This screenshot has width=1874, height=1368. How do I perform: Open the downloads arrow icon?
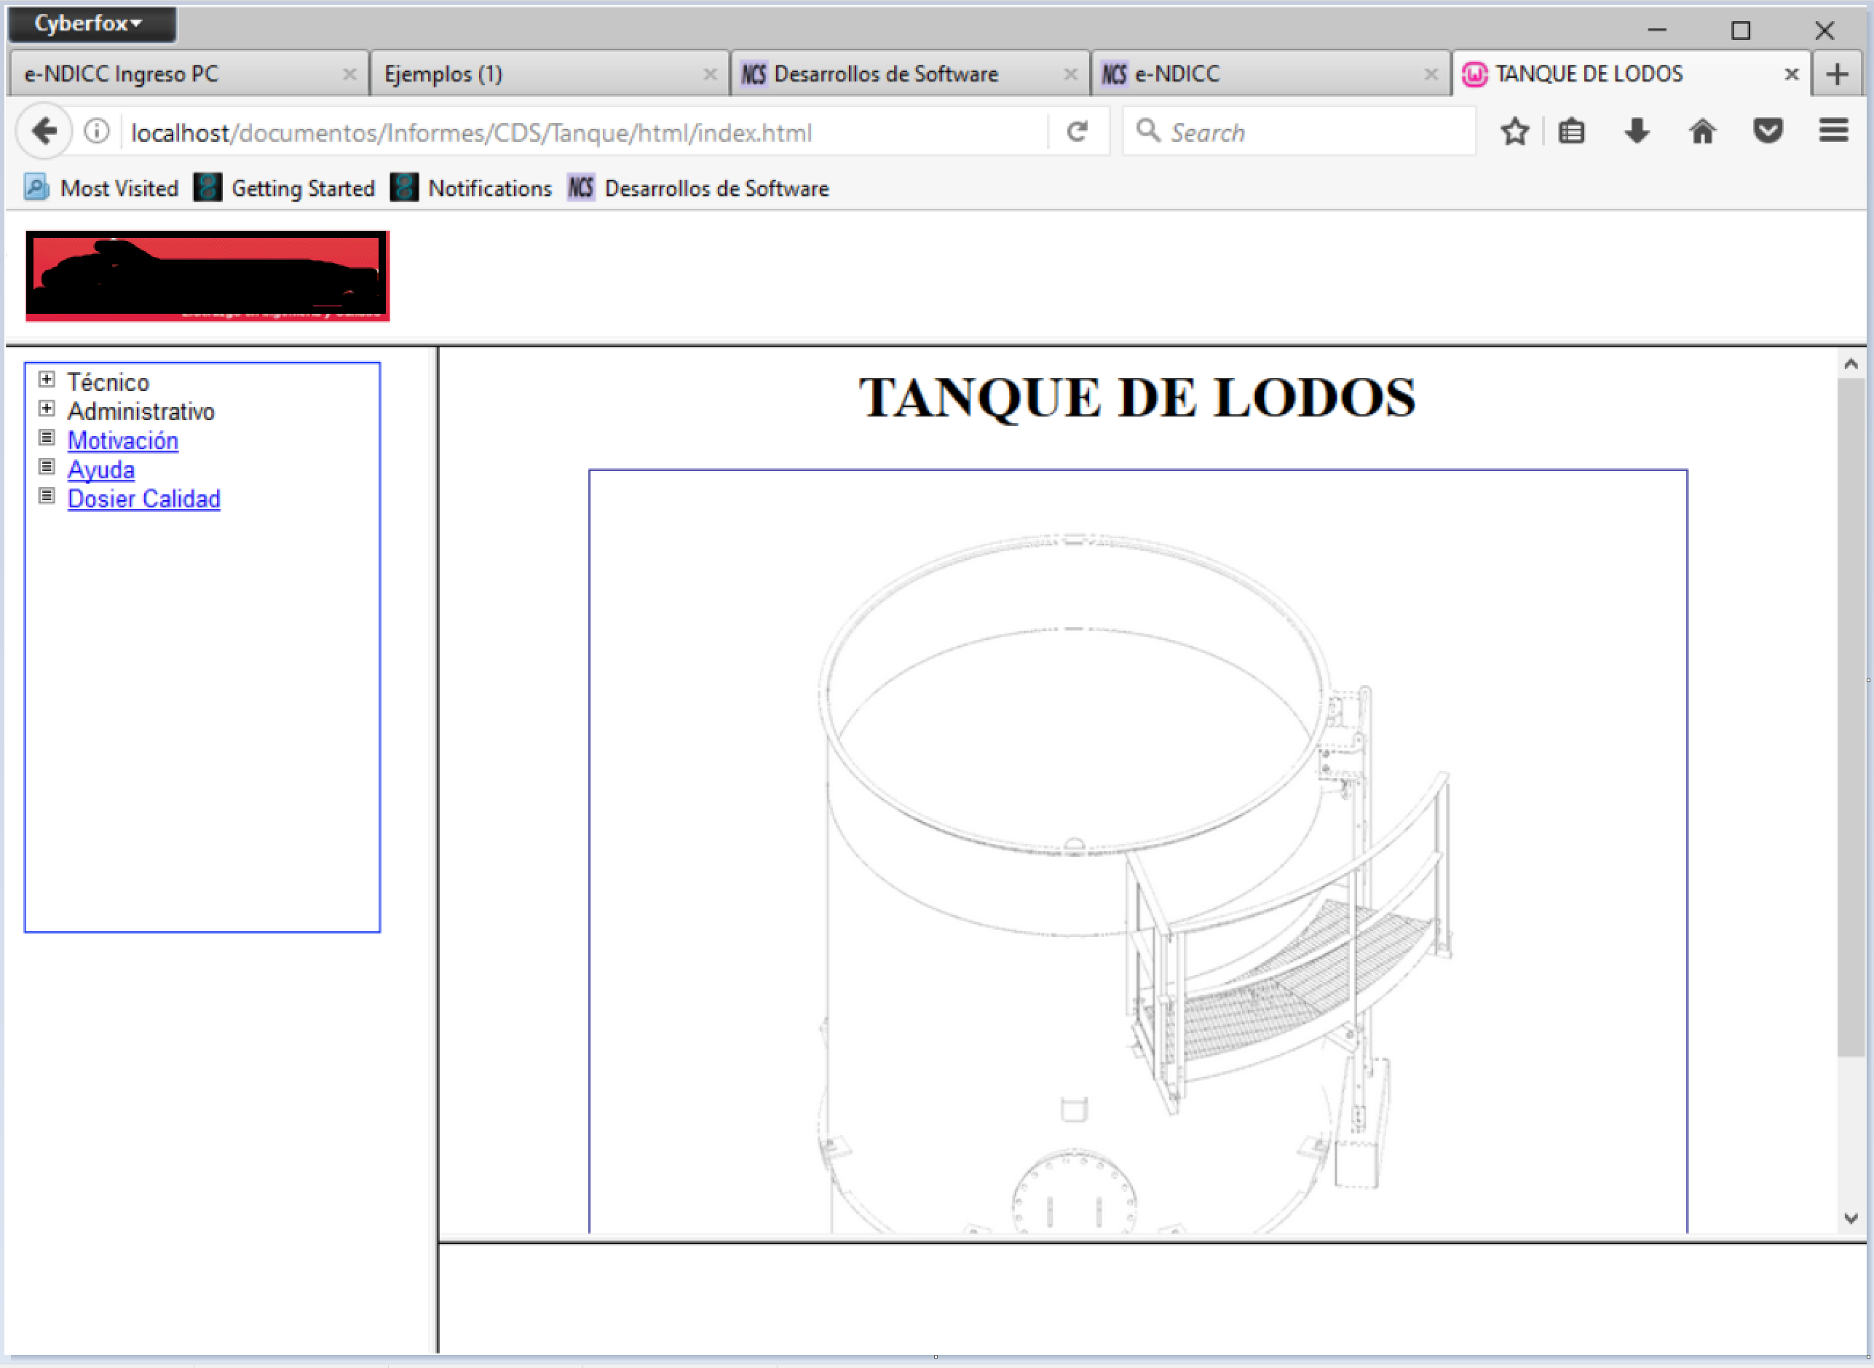1637,132
